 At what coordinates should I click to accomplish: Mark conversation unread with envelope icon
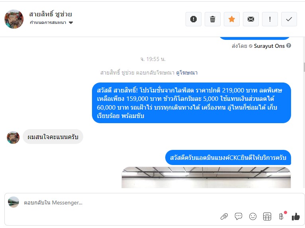point(251,19)
